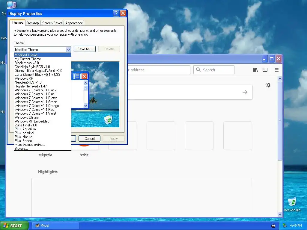Click the browser address bar
Viewport: 307px width, 230px height.
coord(159,70)
